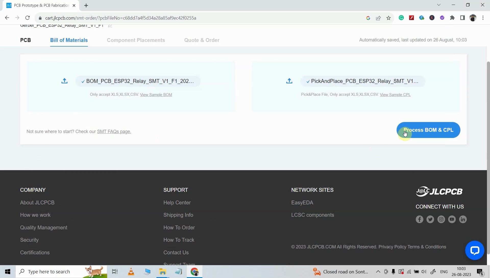Click the BOM file upload icon
The width and height of the screenshot is (490, 278).
click(x=65, y=81)
